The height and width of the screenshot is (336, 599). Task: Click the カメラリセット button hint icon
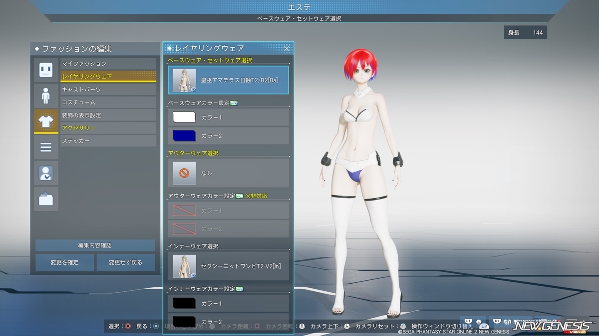tap(403, 327)
